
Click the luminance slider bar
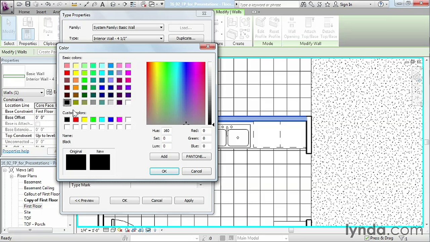tap(210, 93)
